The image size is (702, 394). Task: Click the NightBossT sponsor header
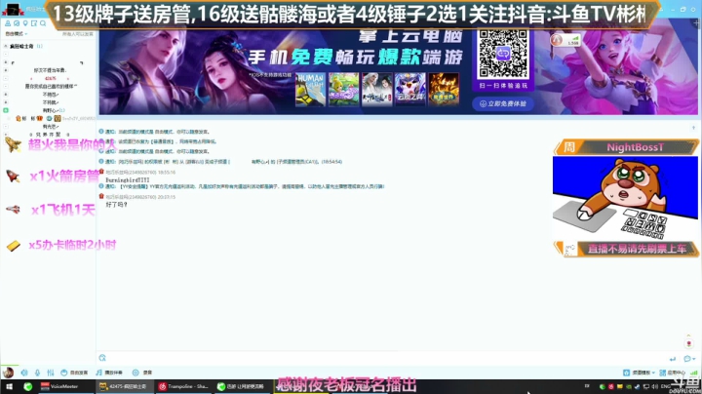(x=626, y=147)
